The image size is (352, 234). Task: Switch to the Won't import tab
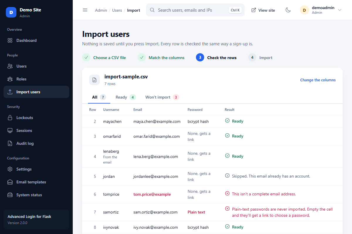pyautogui.click(x=162, y=97)
